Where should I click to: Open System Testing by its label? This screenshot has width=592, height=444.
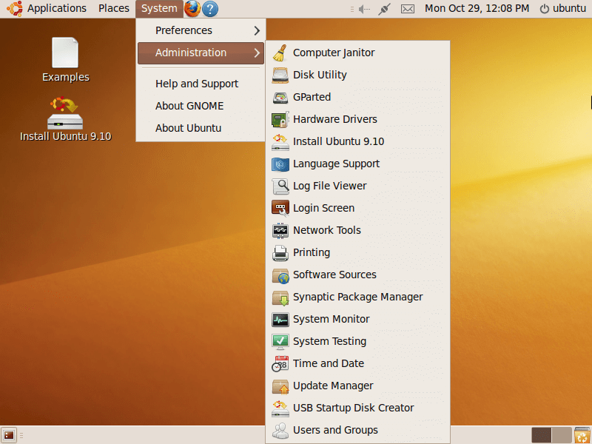[329, 341]
